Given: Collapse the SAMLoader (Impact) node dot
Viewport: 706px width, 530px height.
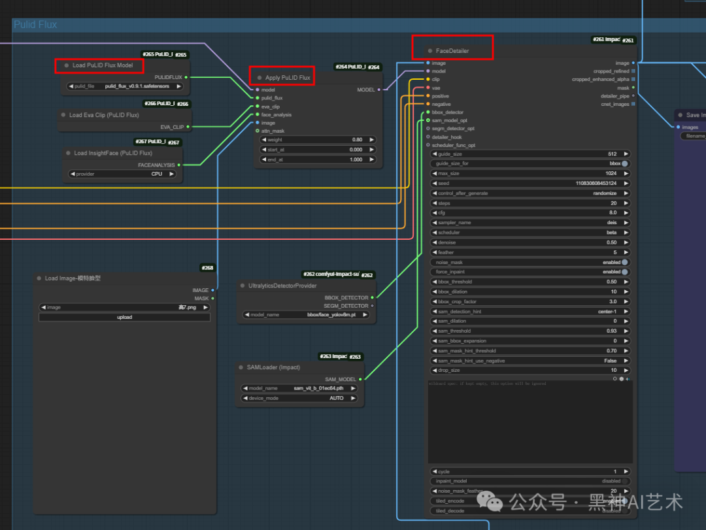Looking at the screenshot, I should [241, 367].
